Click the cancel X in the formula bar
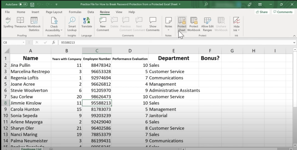 tap(37, 42)
